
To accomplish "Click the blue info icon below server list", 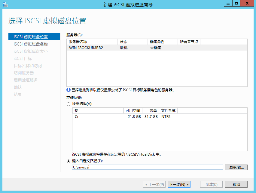I will [x=69, y=90].
